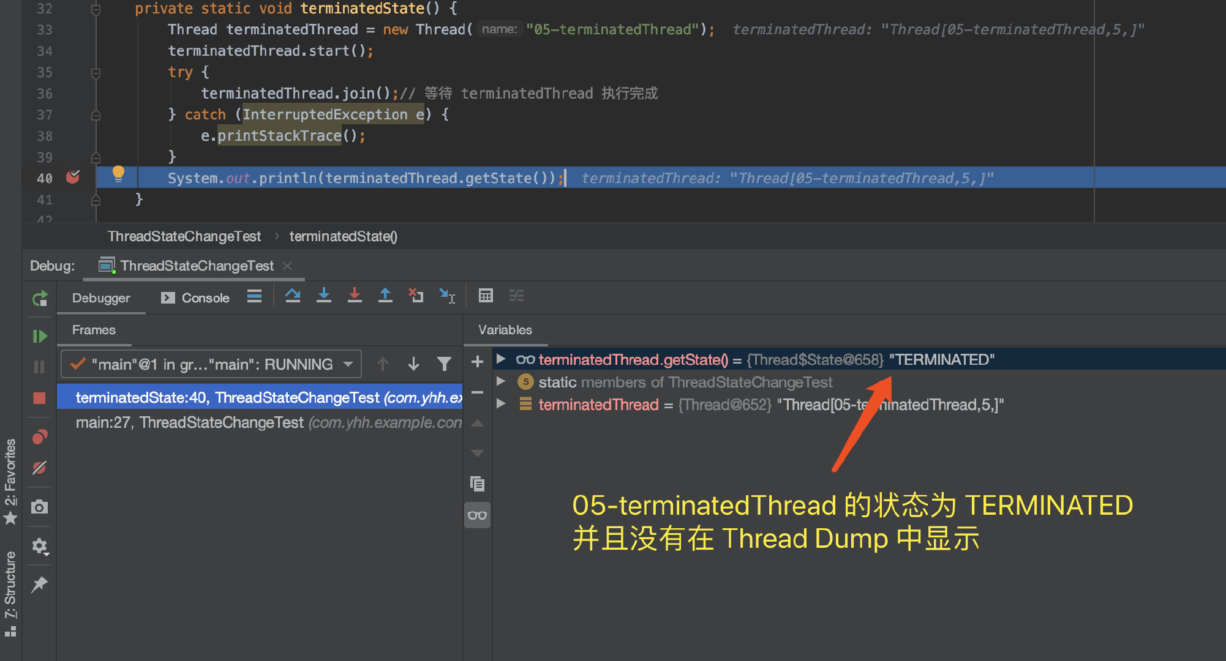Stop the debug session
Viewport: 1226px width, 661px height.
(x=40, y=398)
